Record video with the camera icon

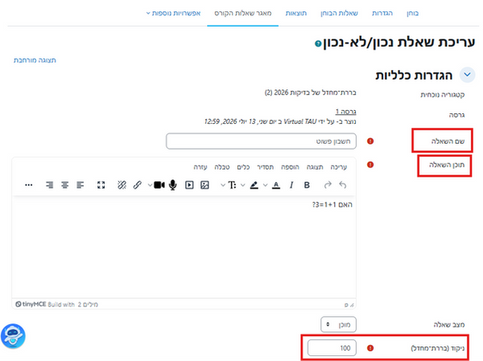(159, 185)
